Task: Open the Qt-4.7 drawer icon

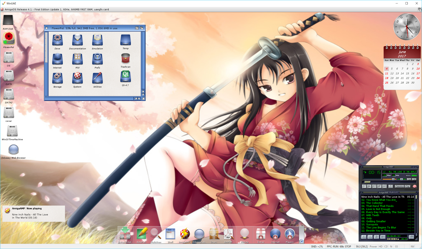Action: [126, 79]
